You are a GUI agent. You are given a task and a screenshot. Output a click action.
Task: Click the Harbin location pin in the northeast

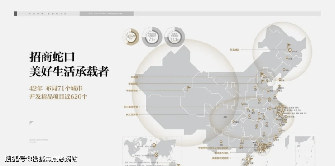290,50
